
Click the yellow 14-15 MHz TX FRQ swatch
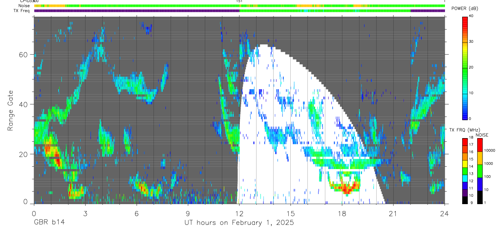tap(465, 164)
